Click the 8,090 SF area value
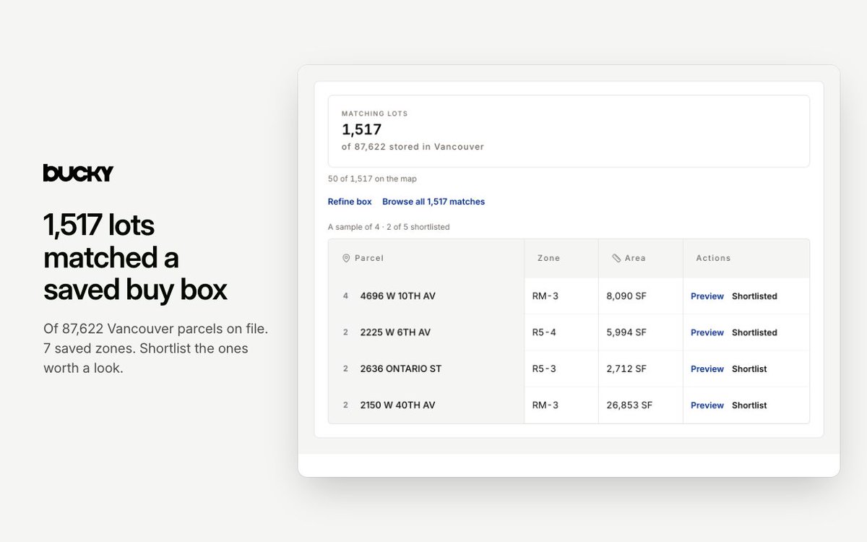This screenshot has width=867, height=542. pyautogui.click(x=626, y=296)
